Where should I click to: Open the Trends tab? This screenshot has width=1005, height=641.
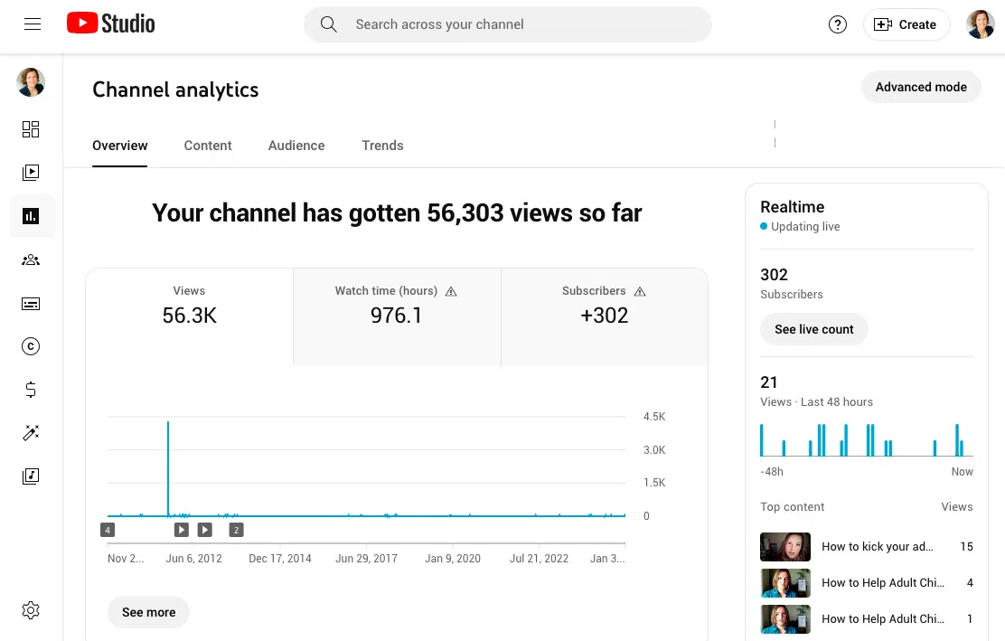point(382,146)
